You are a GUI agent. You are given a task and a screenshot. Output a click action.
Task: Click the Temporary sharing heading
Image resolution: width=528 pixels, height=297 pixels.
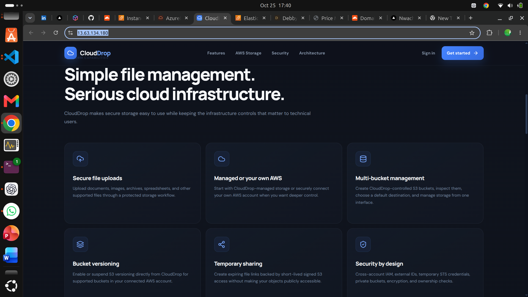point(238,264)
